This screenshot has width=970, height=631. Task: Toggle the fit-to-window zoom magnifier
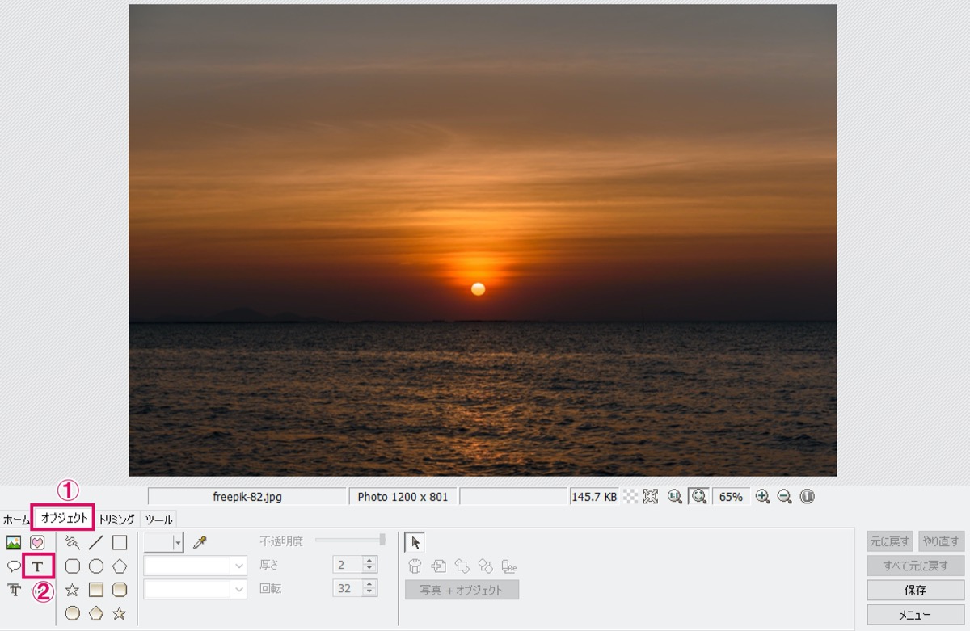pos(699,496)
